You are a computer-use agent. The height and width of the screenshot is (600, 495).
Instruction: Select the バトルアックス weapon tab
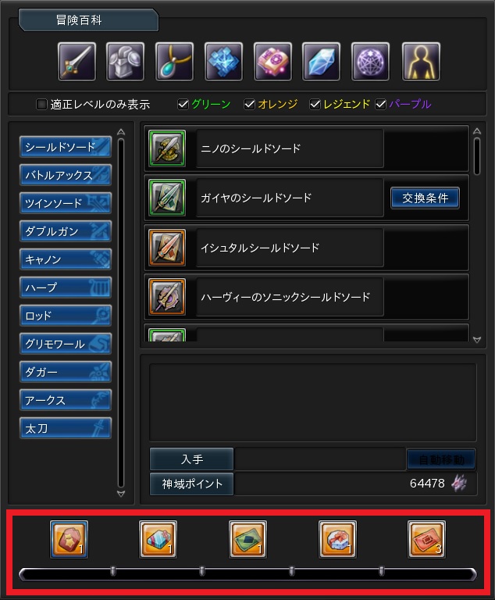66,175
